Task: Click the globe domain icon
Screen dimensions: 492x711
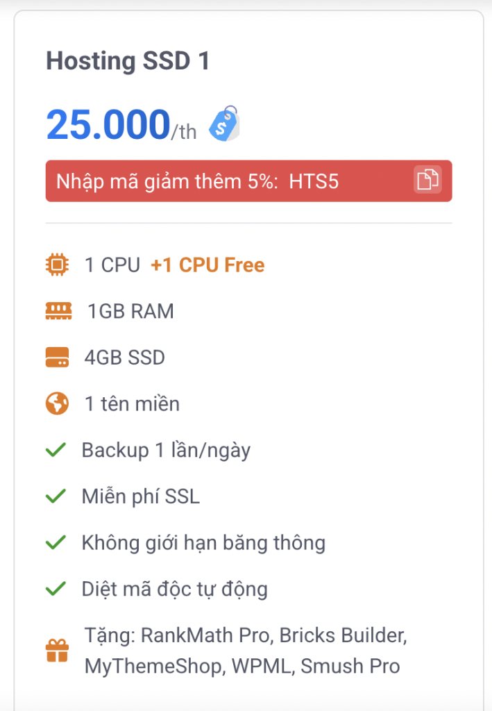Action: coord(58,403)
